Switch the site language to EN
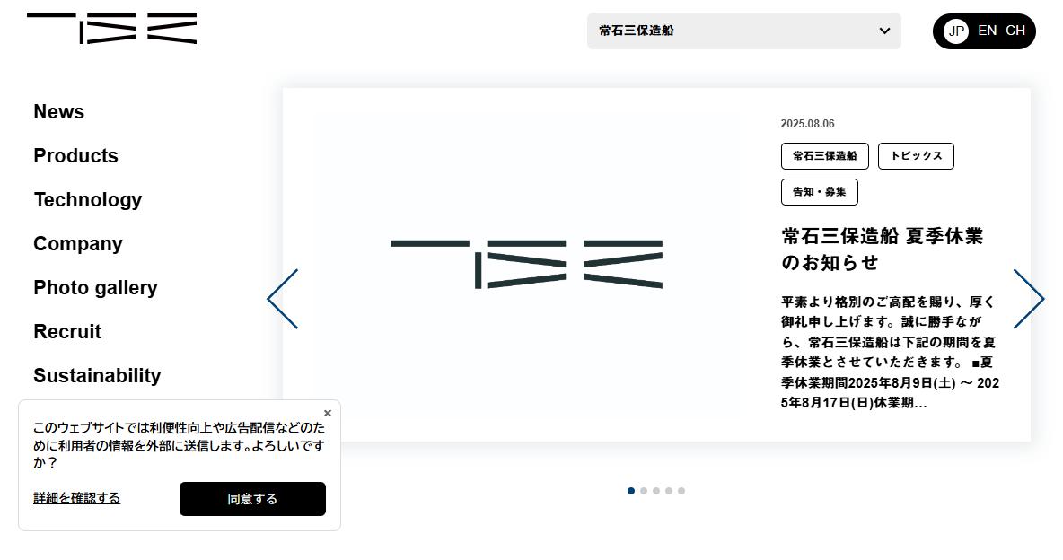This screenshot has width=1063, height=560. (987, 31)
